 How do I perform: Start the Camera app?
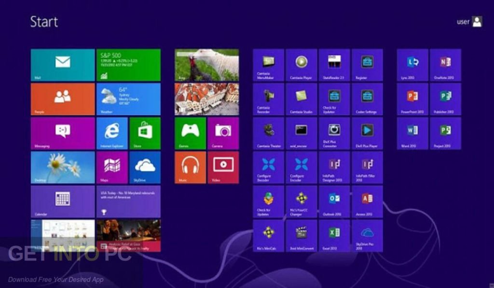(224, 134)
